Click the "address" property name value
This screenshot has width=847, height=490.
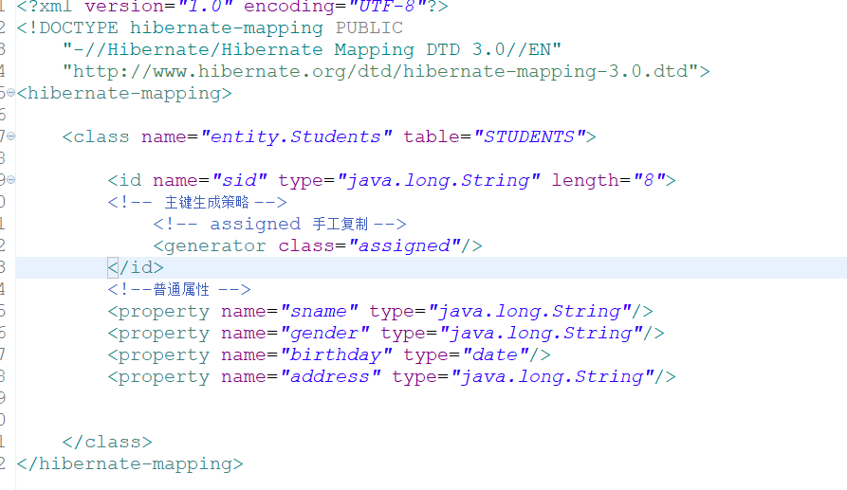click(x=331, y=376)
